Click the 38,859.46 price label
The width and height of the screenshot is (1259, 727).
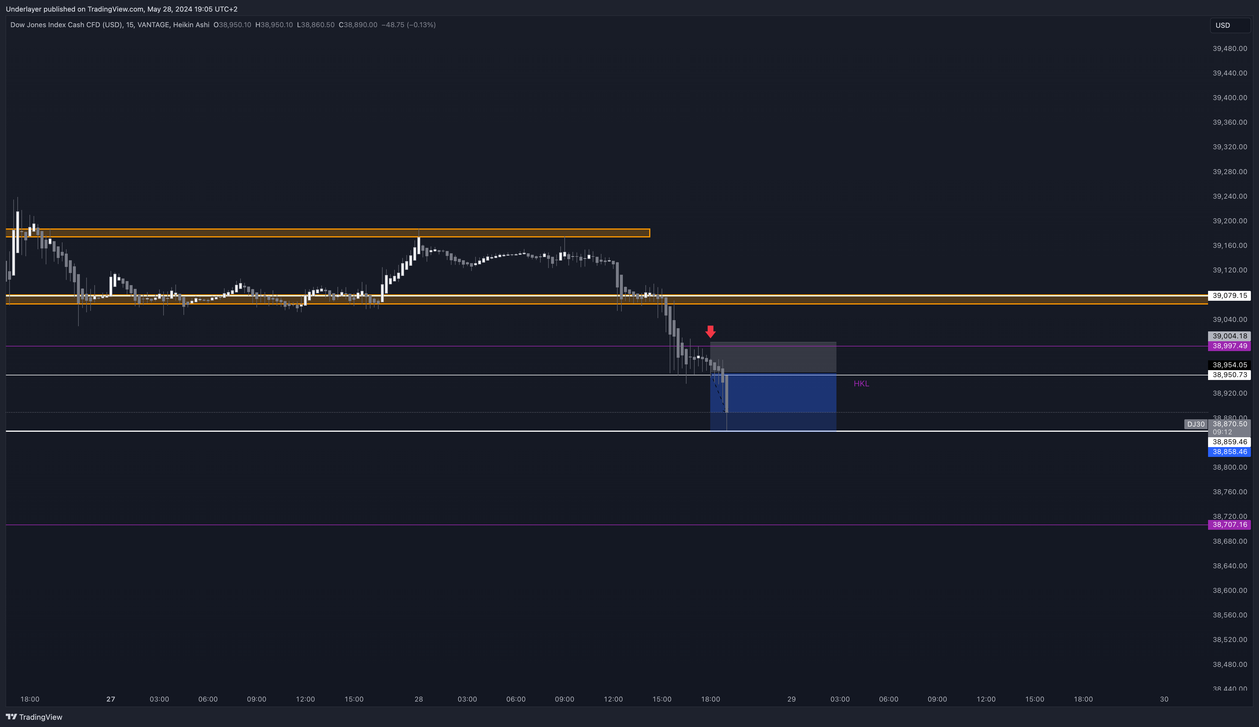click(1229, 442)
